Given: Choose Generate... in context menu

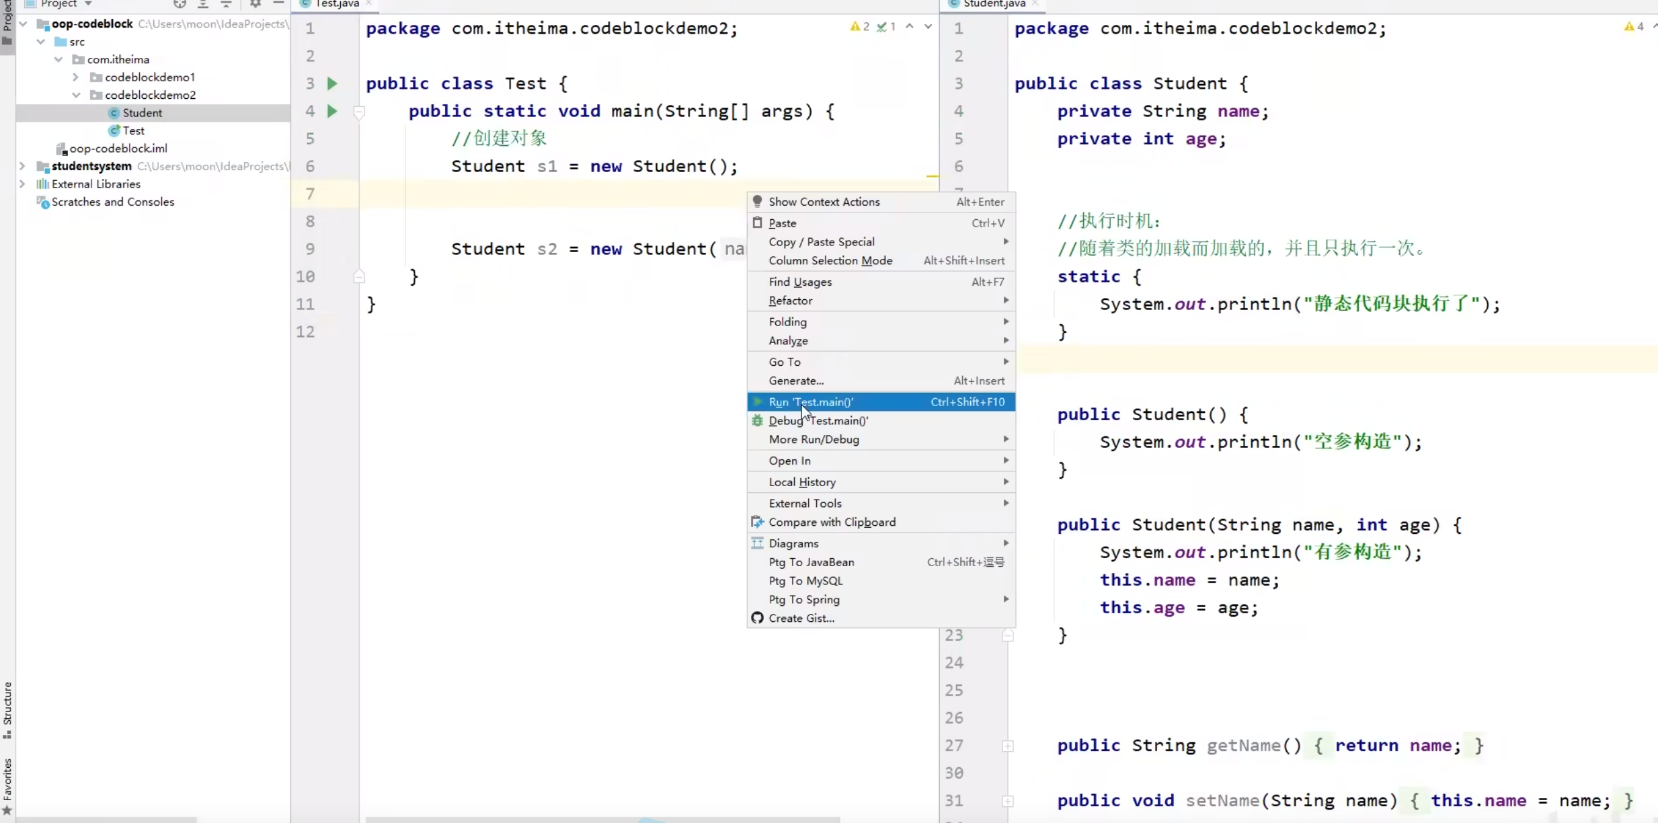Looking at the screenshot, I should pyautogui.click(x=796, y=381).
